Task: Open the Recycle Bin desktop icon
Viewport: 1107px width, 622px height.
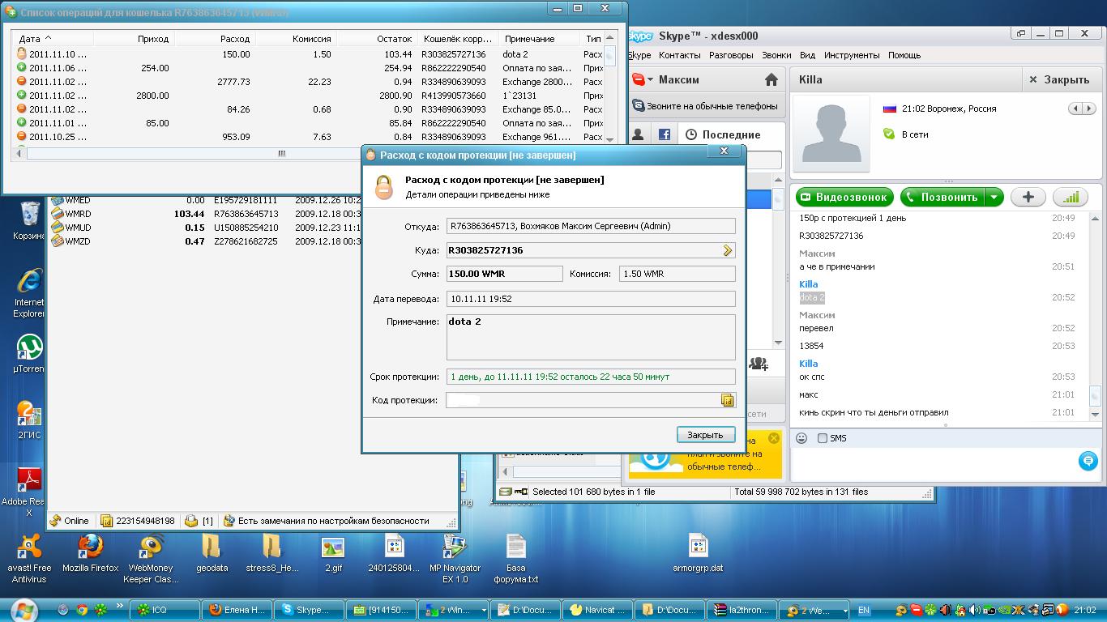Action: click(x=29, y=220)
